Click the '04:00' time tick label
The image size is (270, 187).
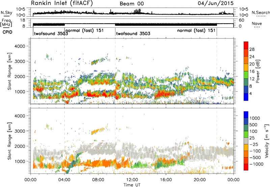(x=64, y=180)
